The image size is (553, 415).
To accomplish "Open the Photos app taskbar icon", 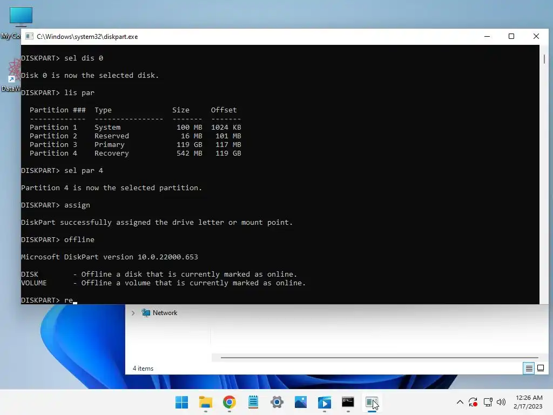I will coord(301,402).
